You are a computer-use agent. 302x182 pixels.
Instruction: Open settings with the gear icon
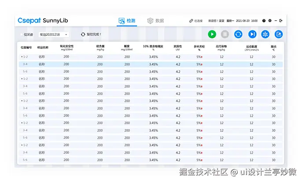270,21
